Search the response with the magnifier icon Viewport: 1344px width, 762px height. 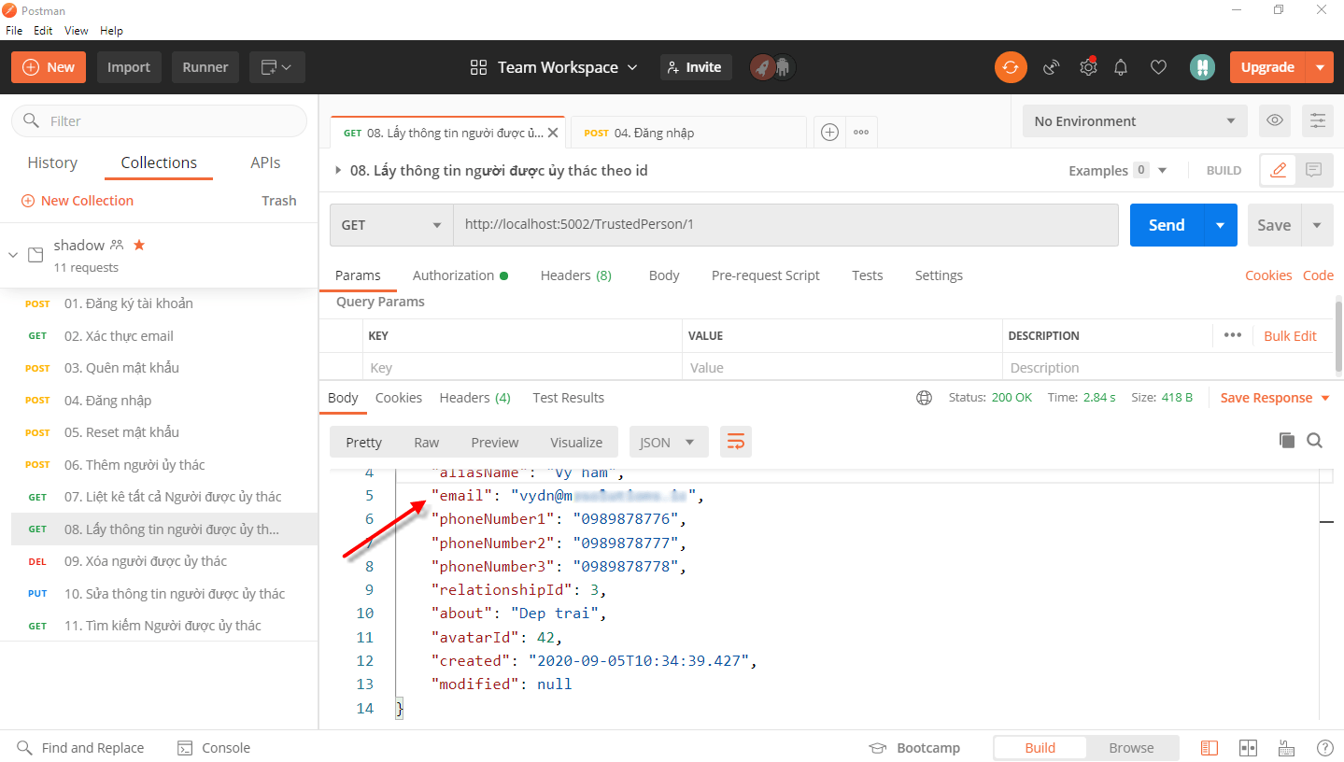click(x=1314, y=440)
